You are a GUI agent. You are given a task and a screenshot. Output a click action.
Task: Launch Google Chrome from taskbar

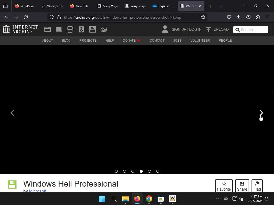149,199
